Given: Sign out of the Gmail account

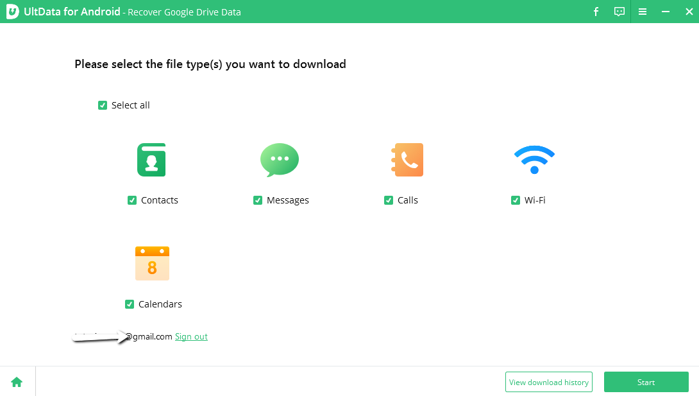Looking at the screenshot, I should click(x=191, y=336).
